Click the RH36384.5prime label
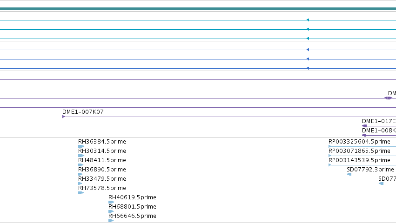396x223 pixels. click(102, 142)
